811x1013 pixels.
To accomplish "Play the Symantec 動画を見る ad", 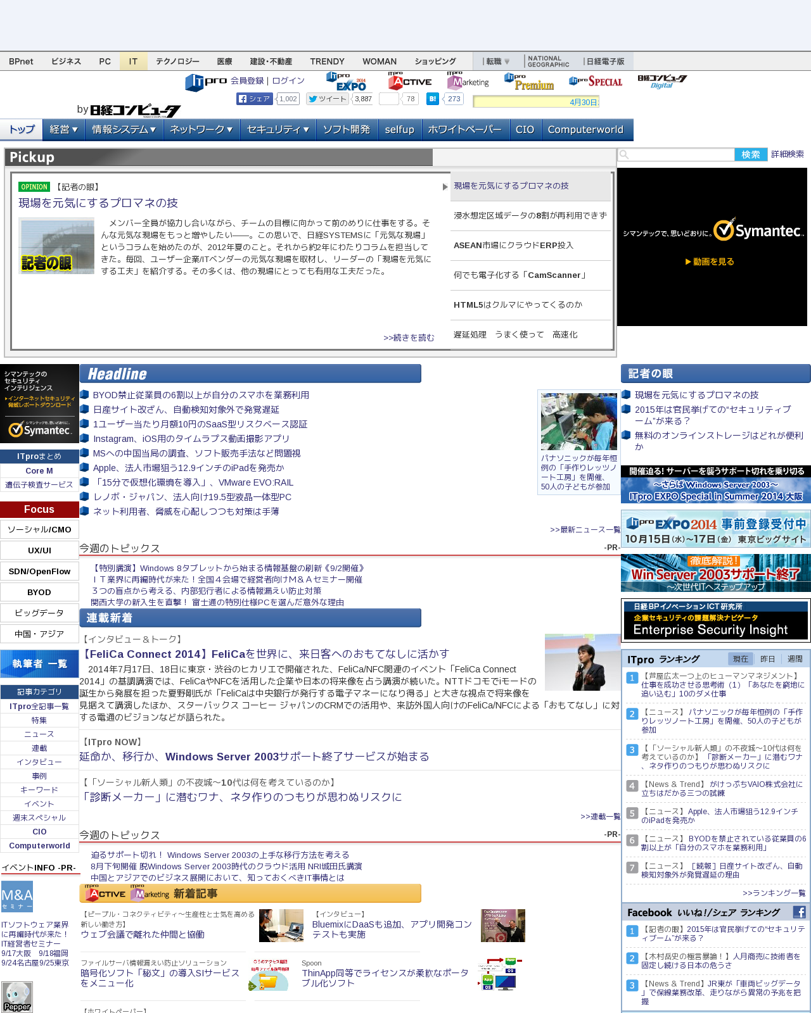I will (710, 261).
